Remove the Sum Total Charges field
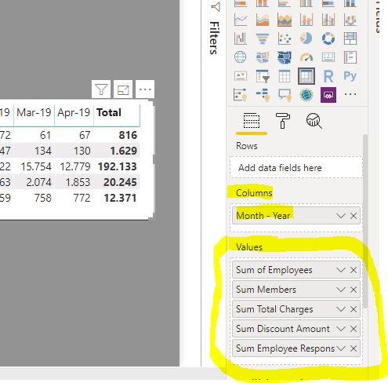Screen dimensions: 388x383 pos(354,309)
